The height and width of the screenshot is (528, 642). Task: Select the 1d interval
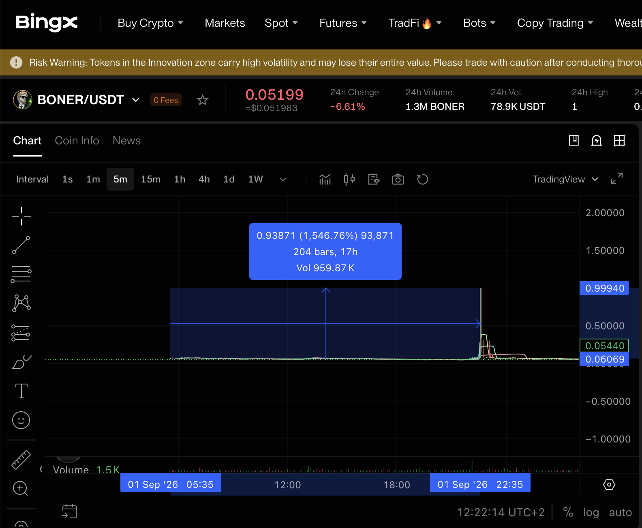coord(229,179)
